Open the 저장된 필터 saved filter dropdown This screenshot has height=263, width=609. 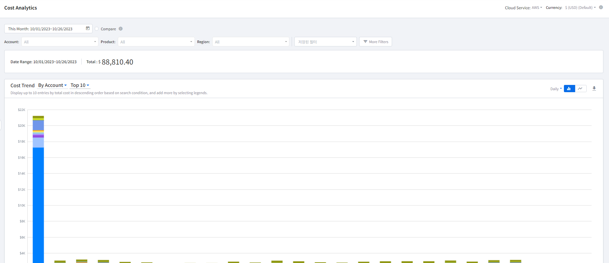pyautogui.click(x=325, y=42)
